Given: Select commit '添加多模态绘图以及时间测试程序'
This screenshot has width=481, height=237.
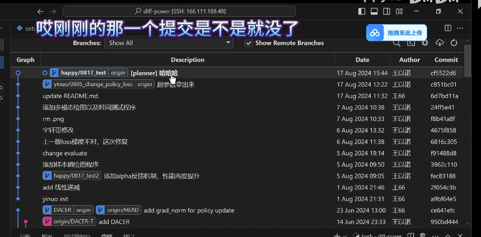Looking at the screenshot, I should point(89,107).
